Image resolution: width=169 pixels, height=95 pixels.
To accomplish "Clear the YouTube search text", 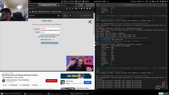I will pyautogui.click(x=61, y=16).
